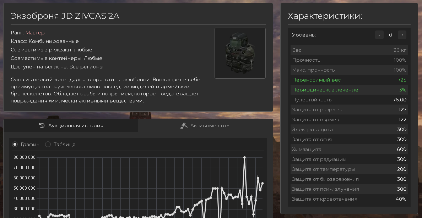The image size is (422, 218).
Task: Click the Защита от пси-излучения row
Action: 349,189
